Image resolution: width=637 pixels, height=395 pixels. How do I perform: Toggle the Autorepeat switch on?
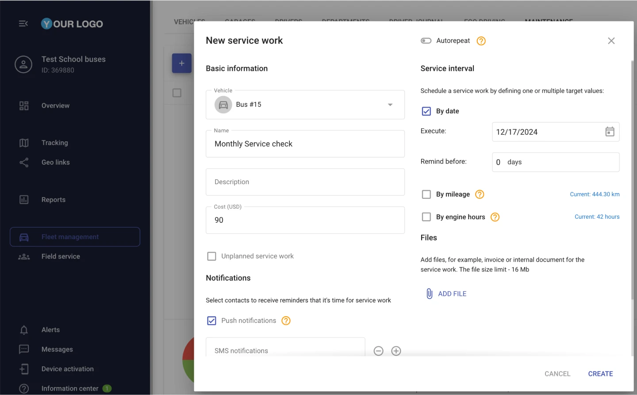426,40
